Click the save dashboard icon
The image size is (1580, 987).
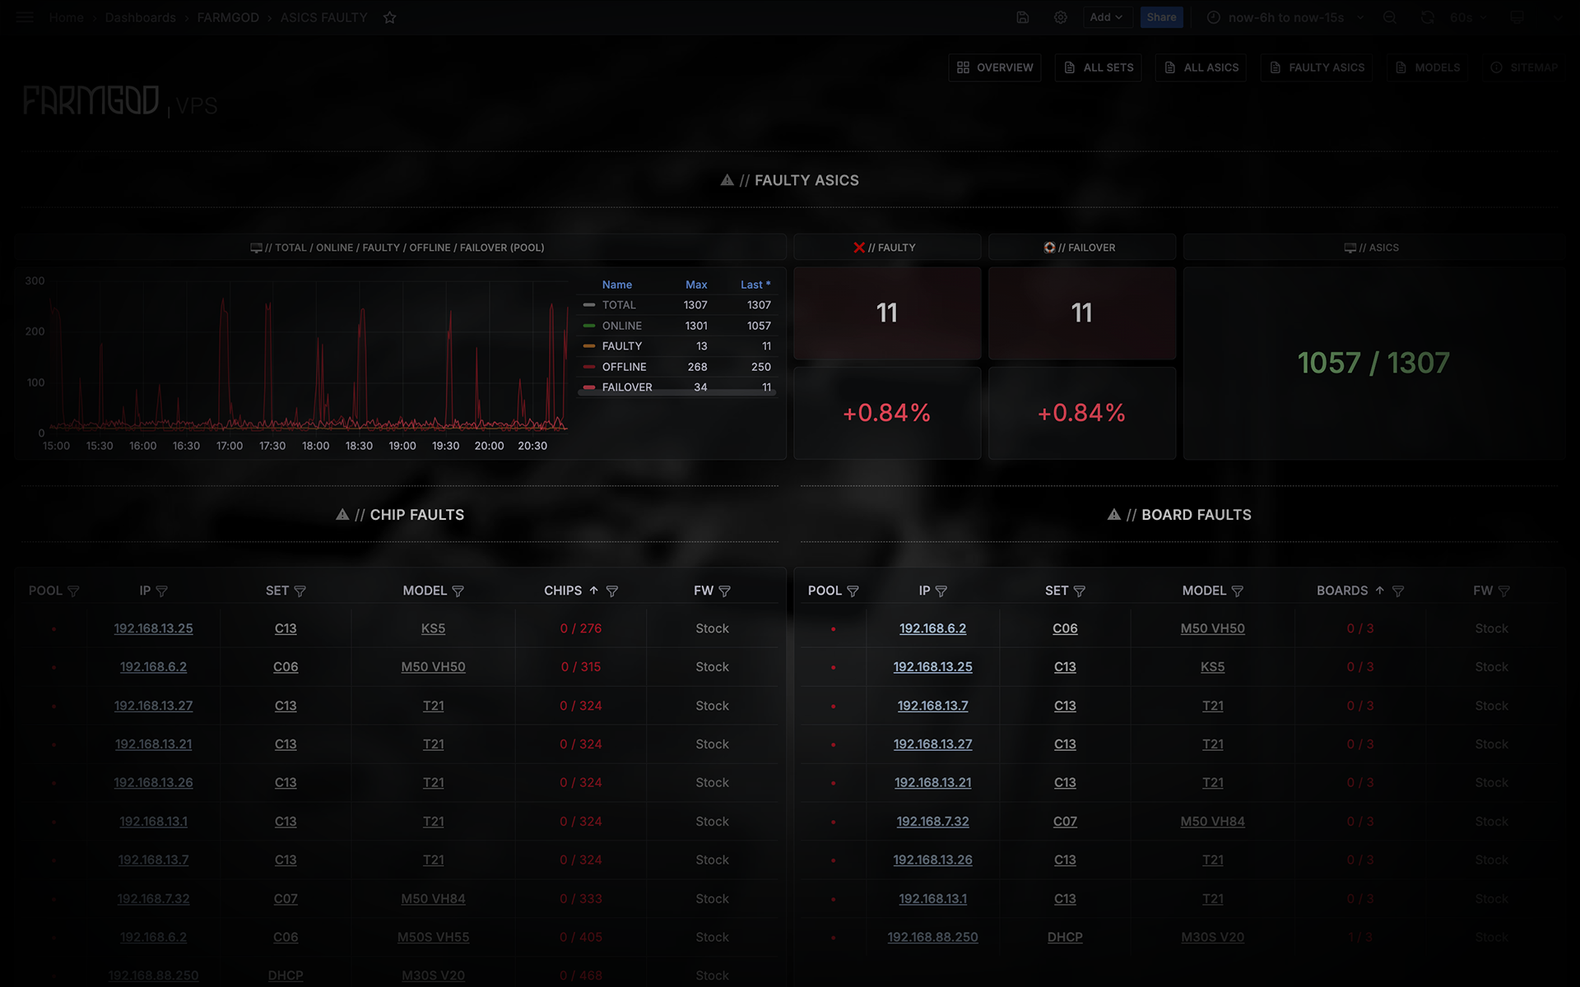(1023, 17)
